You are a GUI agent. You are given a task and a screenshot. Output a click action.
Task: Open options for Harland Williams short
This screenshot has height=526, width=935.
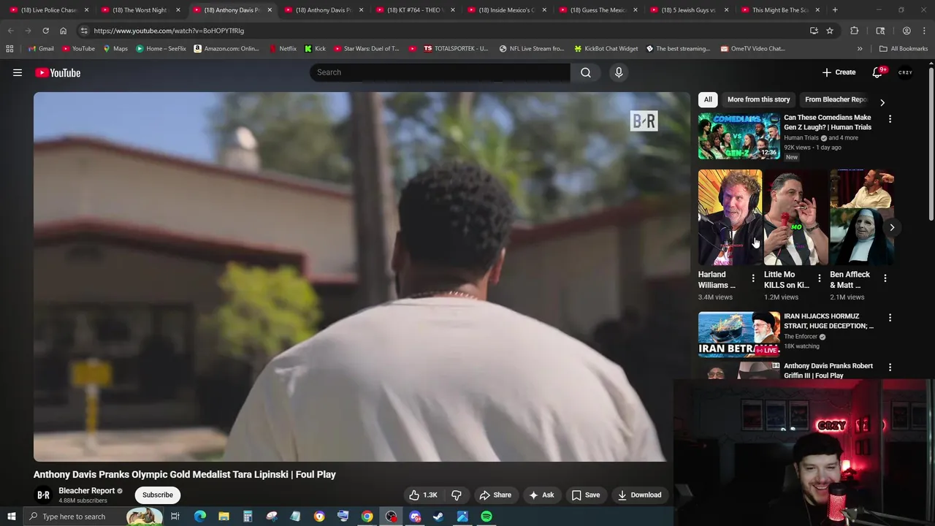pos(753,278)
